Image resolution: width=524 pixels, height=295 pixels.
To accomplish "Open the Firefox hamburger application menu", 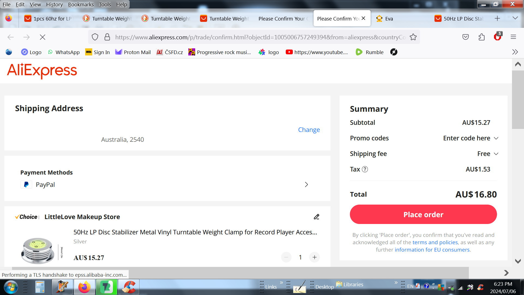I will (x=513, y=37).
